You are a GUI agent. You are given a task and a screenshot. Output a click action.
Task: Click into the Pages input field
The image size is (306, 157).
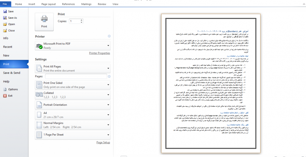pos(76,76)
